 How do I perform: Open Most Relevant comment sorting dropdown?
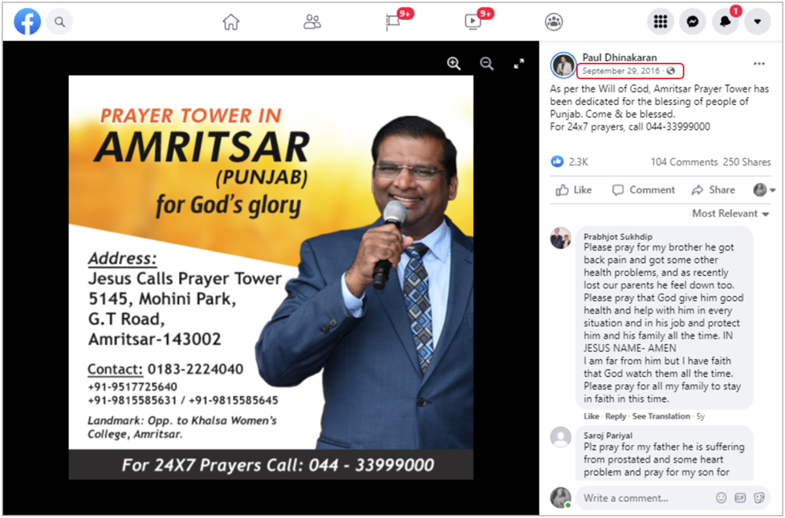tap(730, 213)
